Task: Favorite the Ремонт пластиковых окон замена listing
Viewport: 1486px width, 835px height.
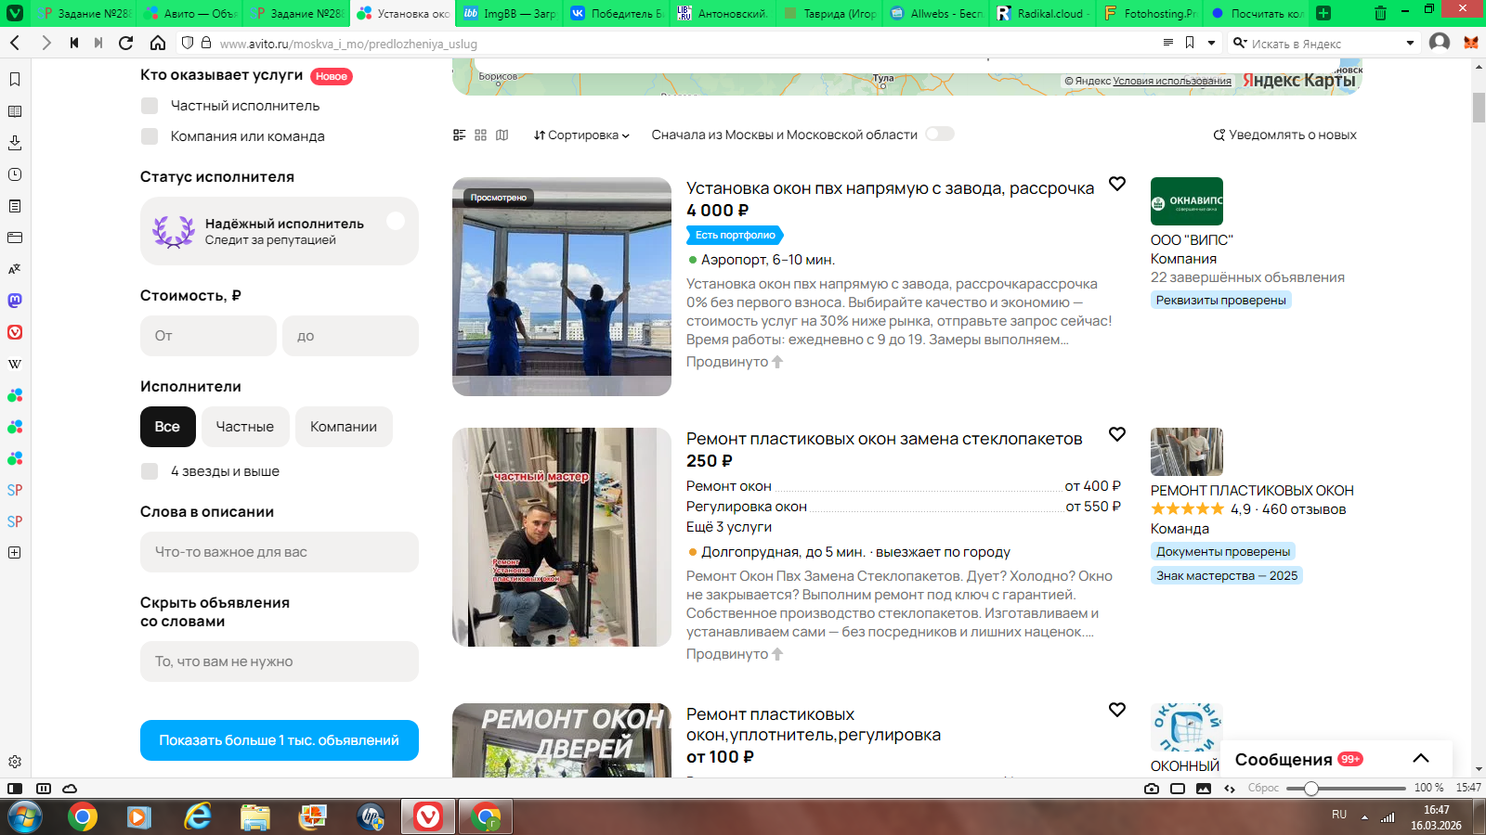Action: pyautogui.click(x=1117, y=434)
